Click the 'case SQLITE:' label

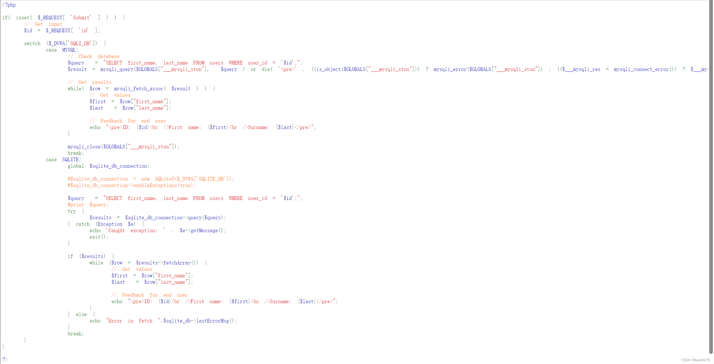[x=63, y=160]
